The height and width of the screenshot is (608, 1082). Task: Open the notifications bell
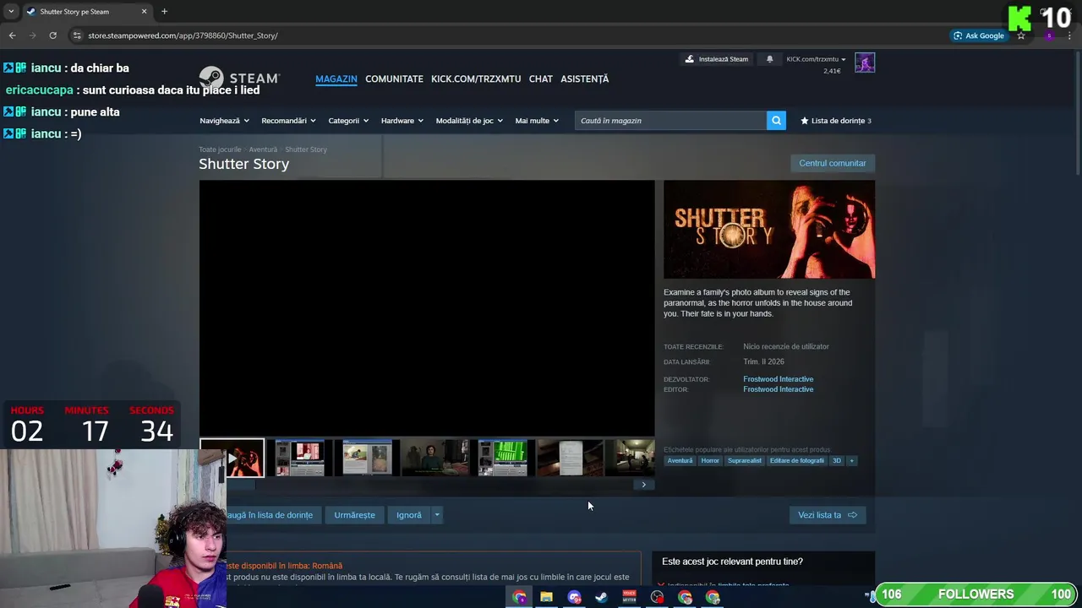click(x=769, y=59)
